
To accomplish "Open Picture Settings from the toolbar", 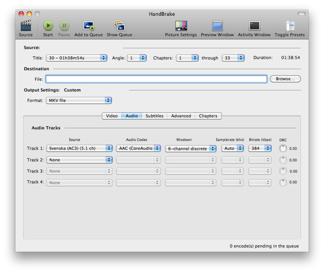I will (181, 26).
